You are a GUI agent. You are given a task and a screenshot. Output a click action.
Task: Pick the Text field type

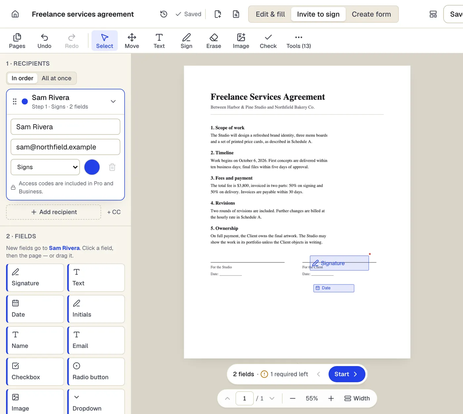(96, 278)
